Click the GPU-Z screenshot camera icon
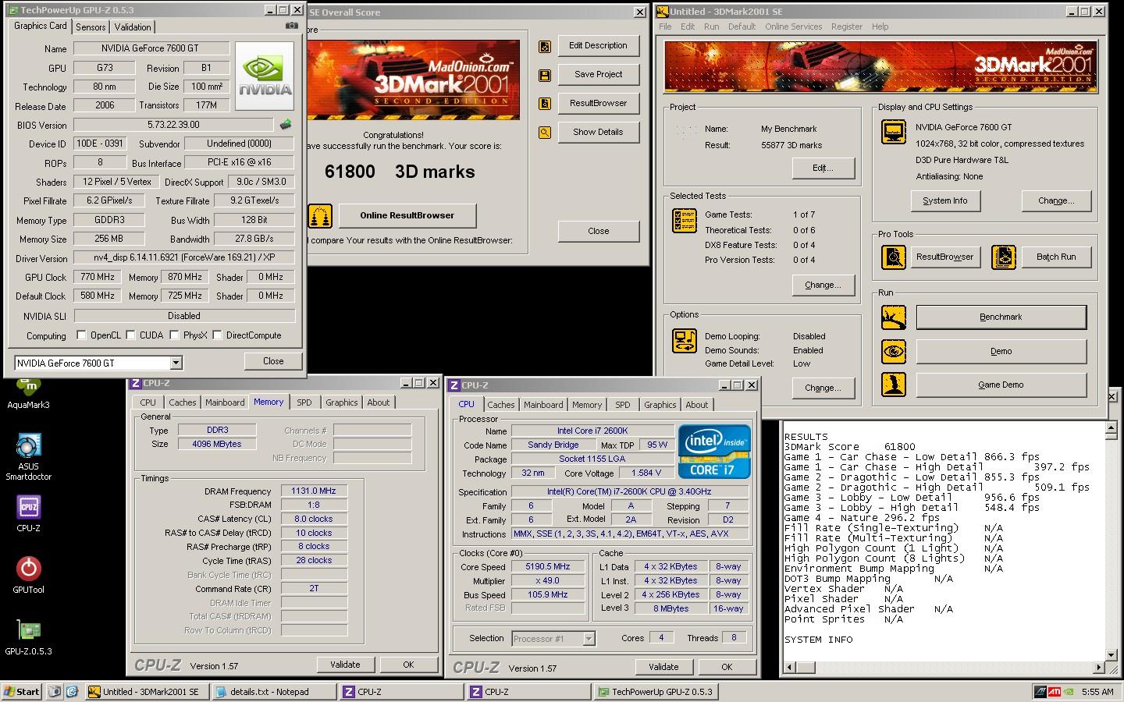 292,26
